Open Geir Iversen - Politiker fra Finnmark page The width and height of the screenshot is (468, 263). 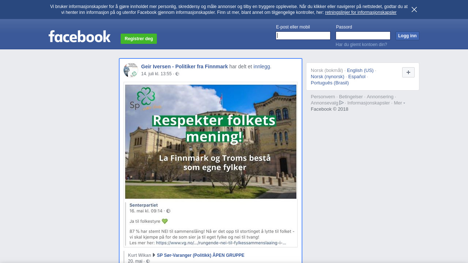tap(184, 66)
